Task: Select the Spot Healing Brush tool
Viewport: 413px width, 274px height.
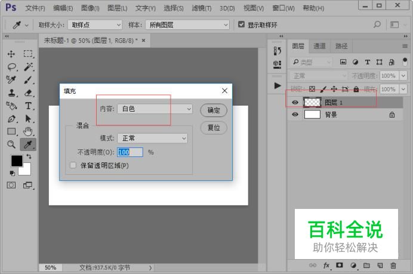Action: [x=11, y=79]
